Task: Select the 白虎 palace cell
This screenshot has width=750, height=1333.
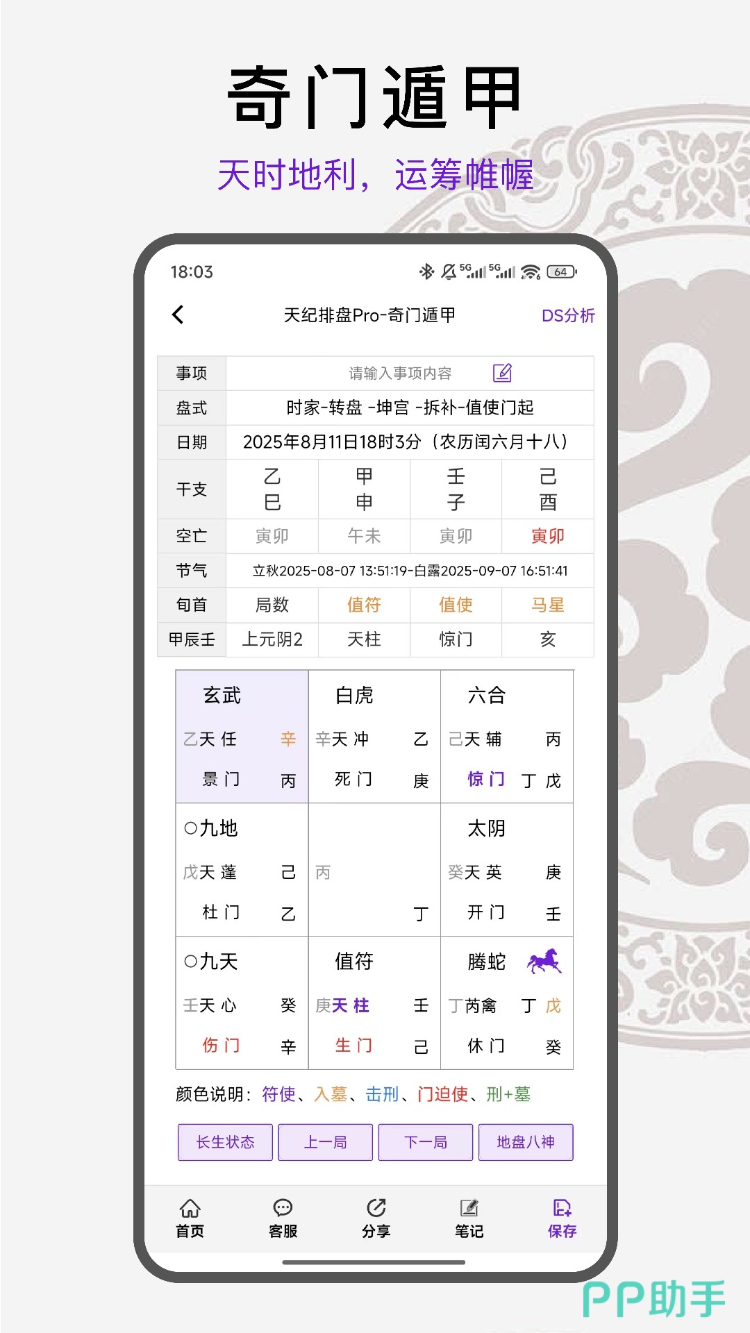Action: coord(374,737)
